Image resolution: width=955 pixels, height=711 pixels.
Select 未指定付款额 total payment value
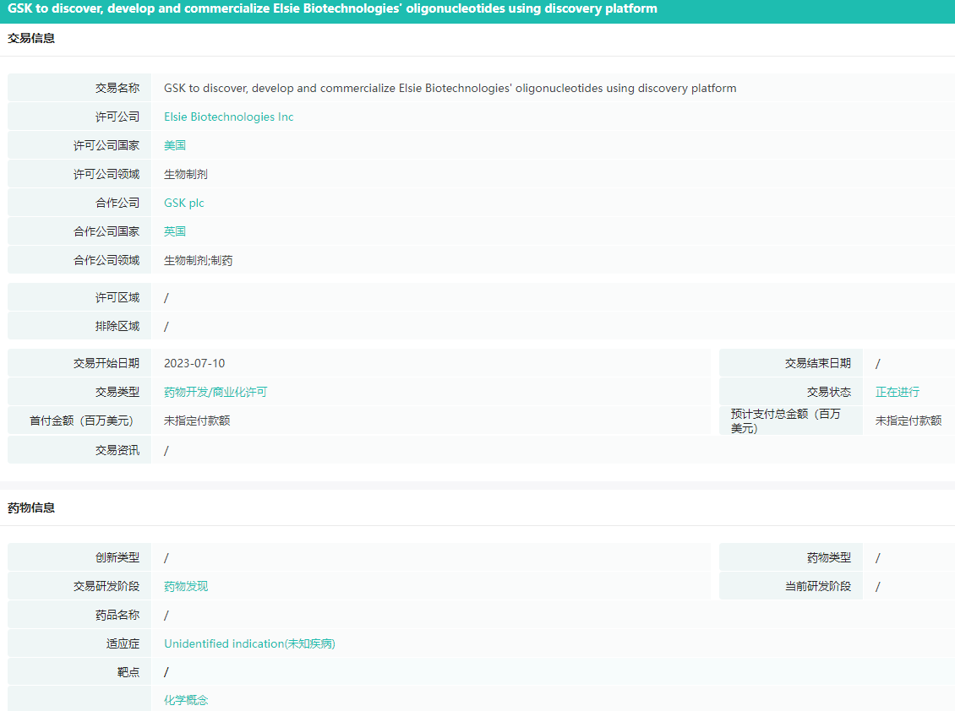coord(909,421)
